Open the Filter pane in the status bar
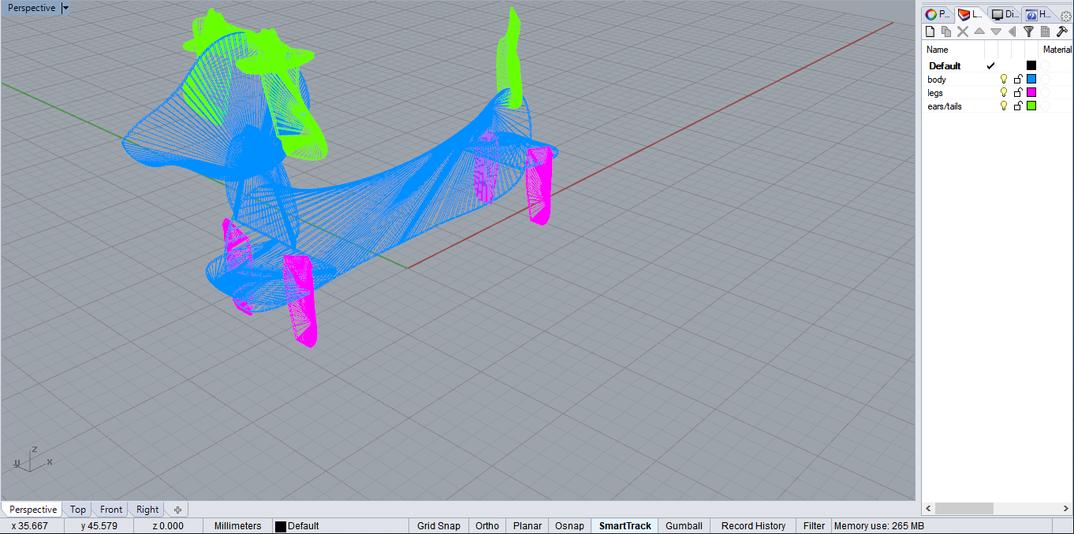The image size is (1074, 534). pos(814,526)
